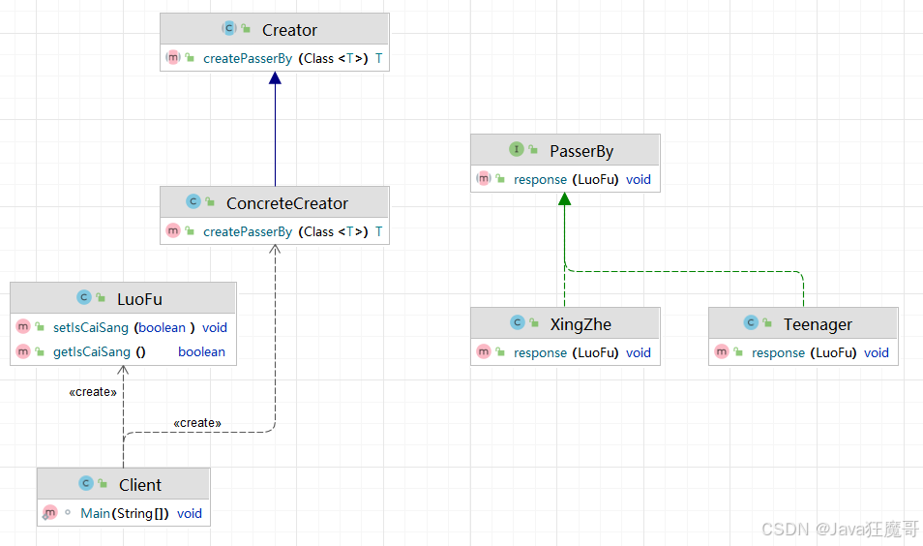Click the void return type of setIsCaiSang

click(215, 327)
